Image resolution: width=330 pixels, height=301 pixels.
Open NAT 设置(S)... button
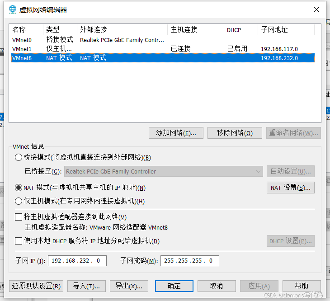pyautogui.click(x=291, y=188)
